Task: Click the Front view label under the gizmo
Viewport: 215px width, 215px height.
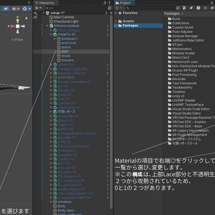Action: click(x=17, y=40)
